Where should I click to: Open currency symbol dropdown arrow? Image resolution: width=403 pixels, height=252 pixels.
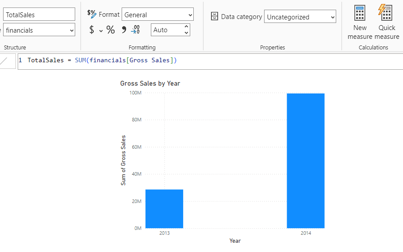[101, 31]
